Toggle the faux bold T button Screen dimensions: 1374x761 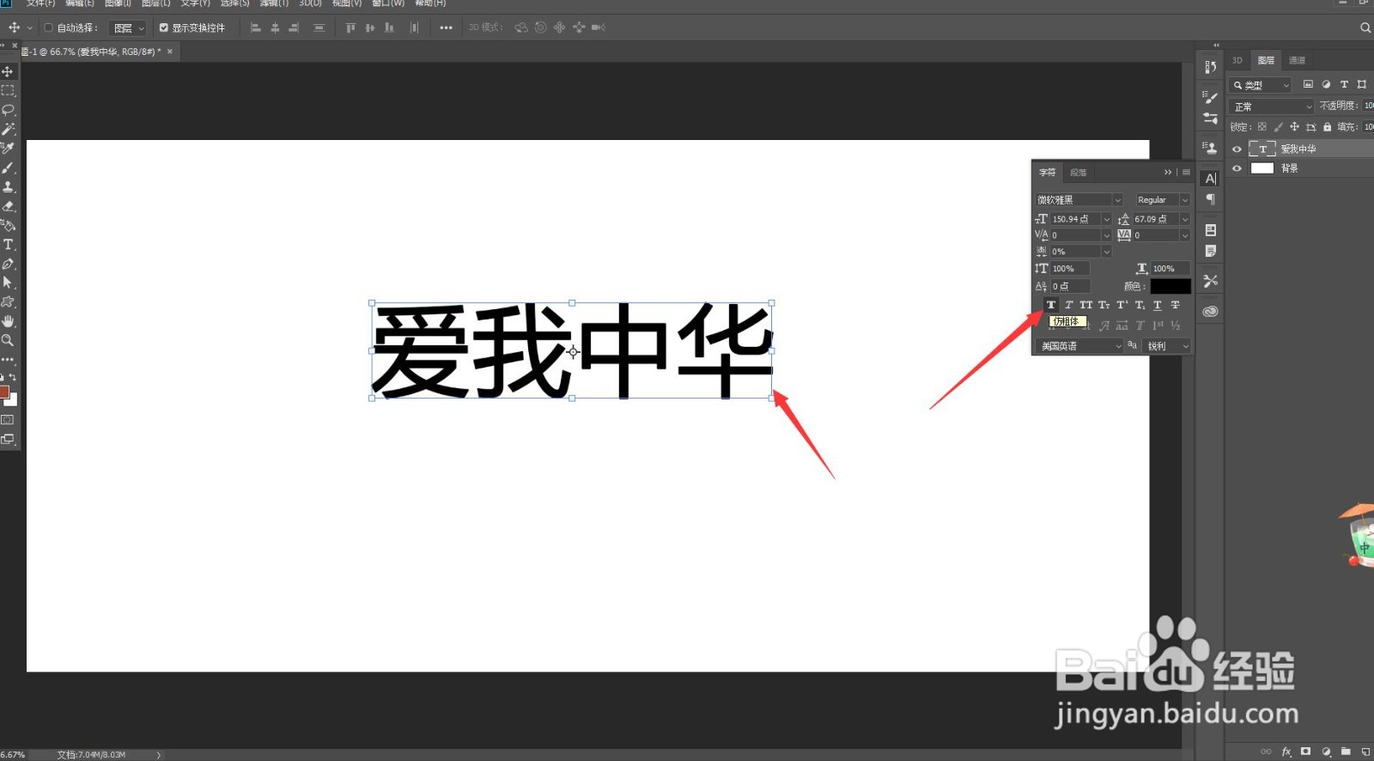point(1051,305)
